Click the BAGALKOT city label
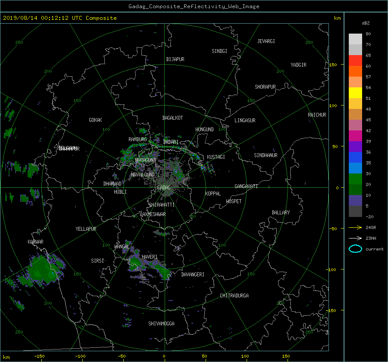 172,118
